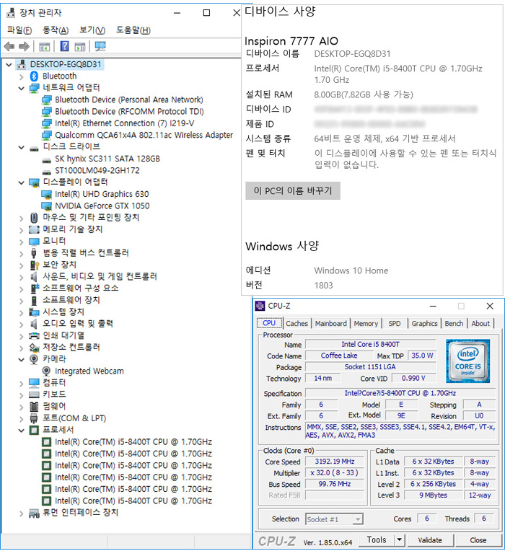505x551 pixels.
Task: Expand the 마우스 및 기타 포인팅 장치 category
Action: [x=21, y=219]
